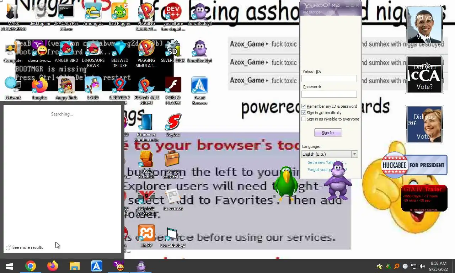Open the SEVERE DICK SD desktop icon
Image resolution: width=455 pixels, height=273 pixels.
tap(173, 52)
